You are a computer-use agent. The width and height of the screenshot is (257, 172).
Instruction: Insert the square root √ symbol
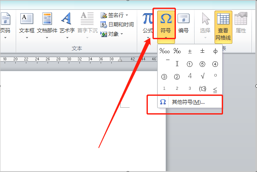pyautogui.click(x=203, y=76)
